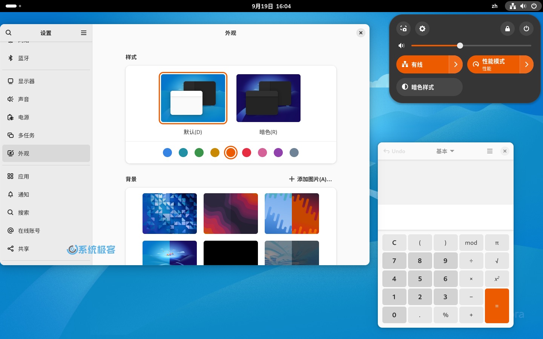Viewport: 543px width, 339px height.
Task: Select the blue and orange drips wallpaper
Action: tap(292, 214)
